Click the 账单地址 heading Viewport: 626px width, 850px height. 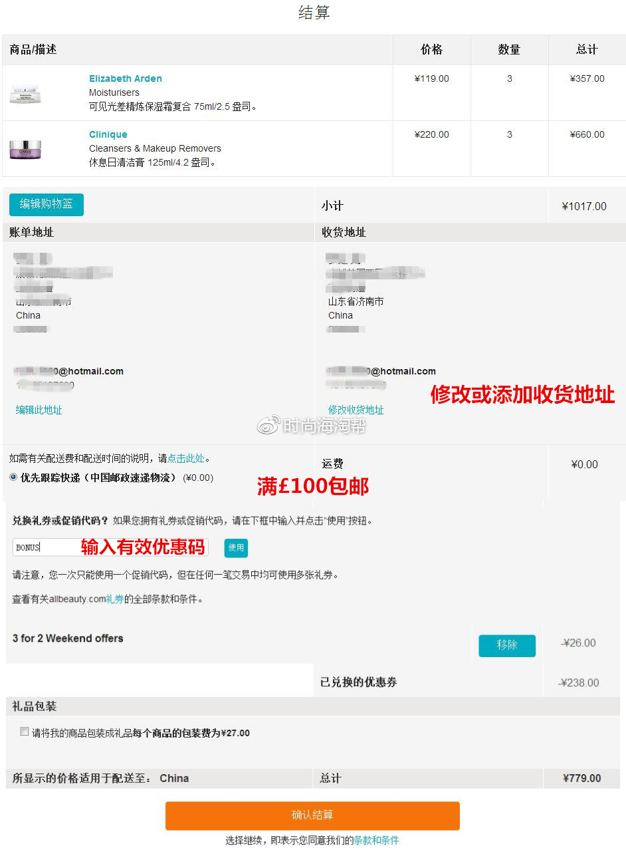click(x=32, y=232)
